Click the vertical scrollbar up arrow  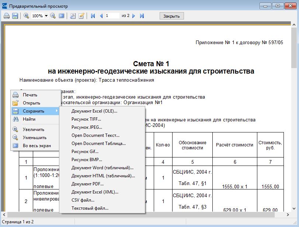[x=294, y=24]
